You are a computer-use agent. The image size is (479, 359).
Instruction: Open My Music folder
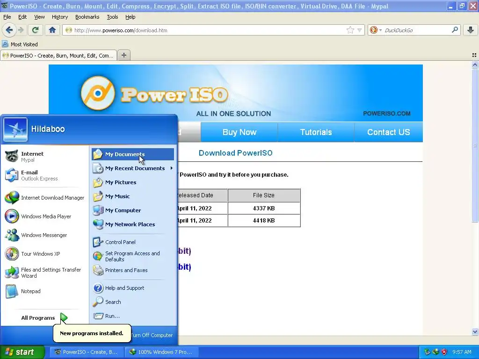133,196
